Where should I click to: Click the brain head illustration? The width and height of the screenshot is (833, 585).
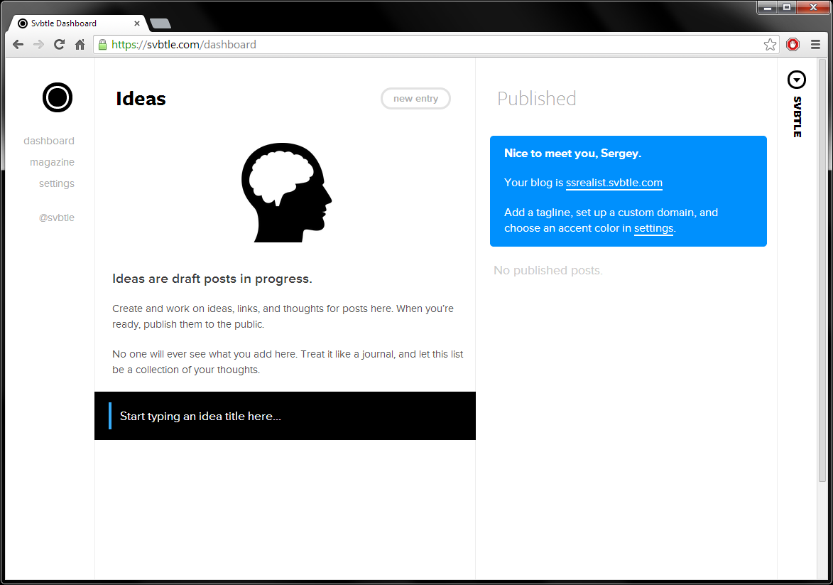click(x=286, y=193)
